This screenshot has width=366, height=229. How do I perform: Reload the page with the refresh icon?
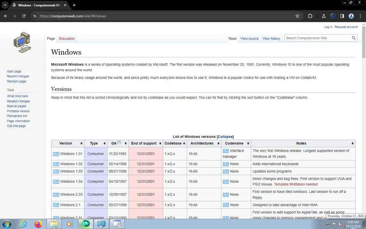24,16
